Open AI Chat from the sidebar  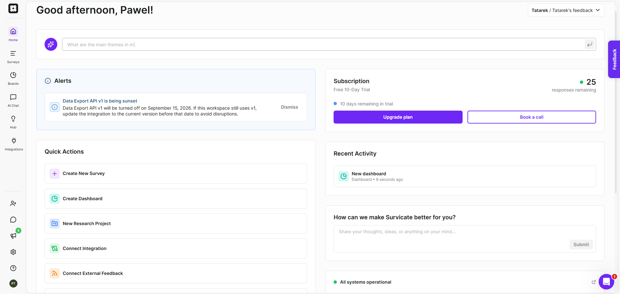tap(13, 100)
